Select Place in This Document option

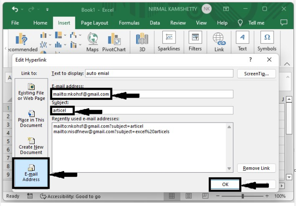[31, 119]
